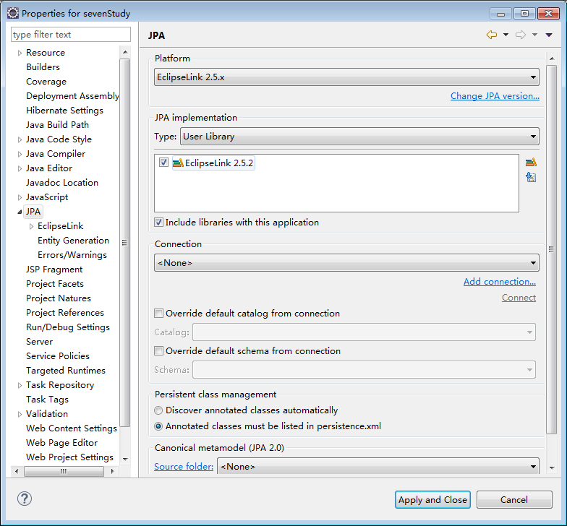Viewport: 567px width, 526px height.
Task: Click the JPA page vertical scrollbar thumb
Action: click(551, 249)
